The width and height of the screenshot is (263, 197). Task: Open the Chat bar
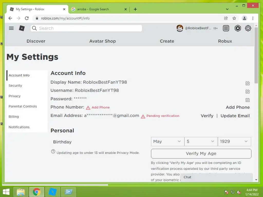point(216,177)
